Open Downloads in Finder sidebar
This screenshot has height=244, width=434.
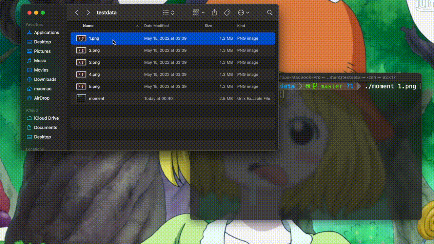pos(45,79)
